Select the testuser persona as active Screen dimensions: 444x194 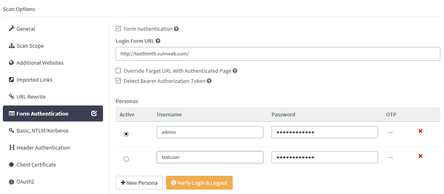(126, 159)
